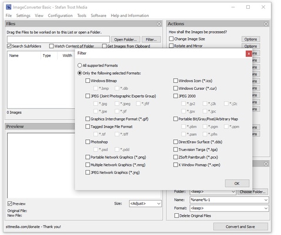281x235 pixels.
Task: Check the Windows Bitmap checkbox
Action: [x=88, y=80]
